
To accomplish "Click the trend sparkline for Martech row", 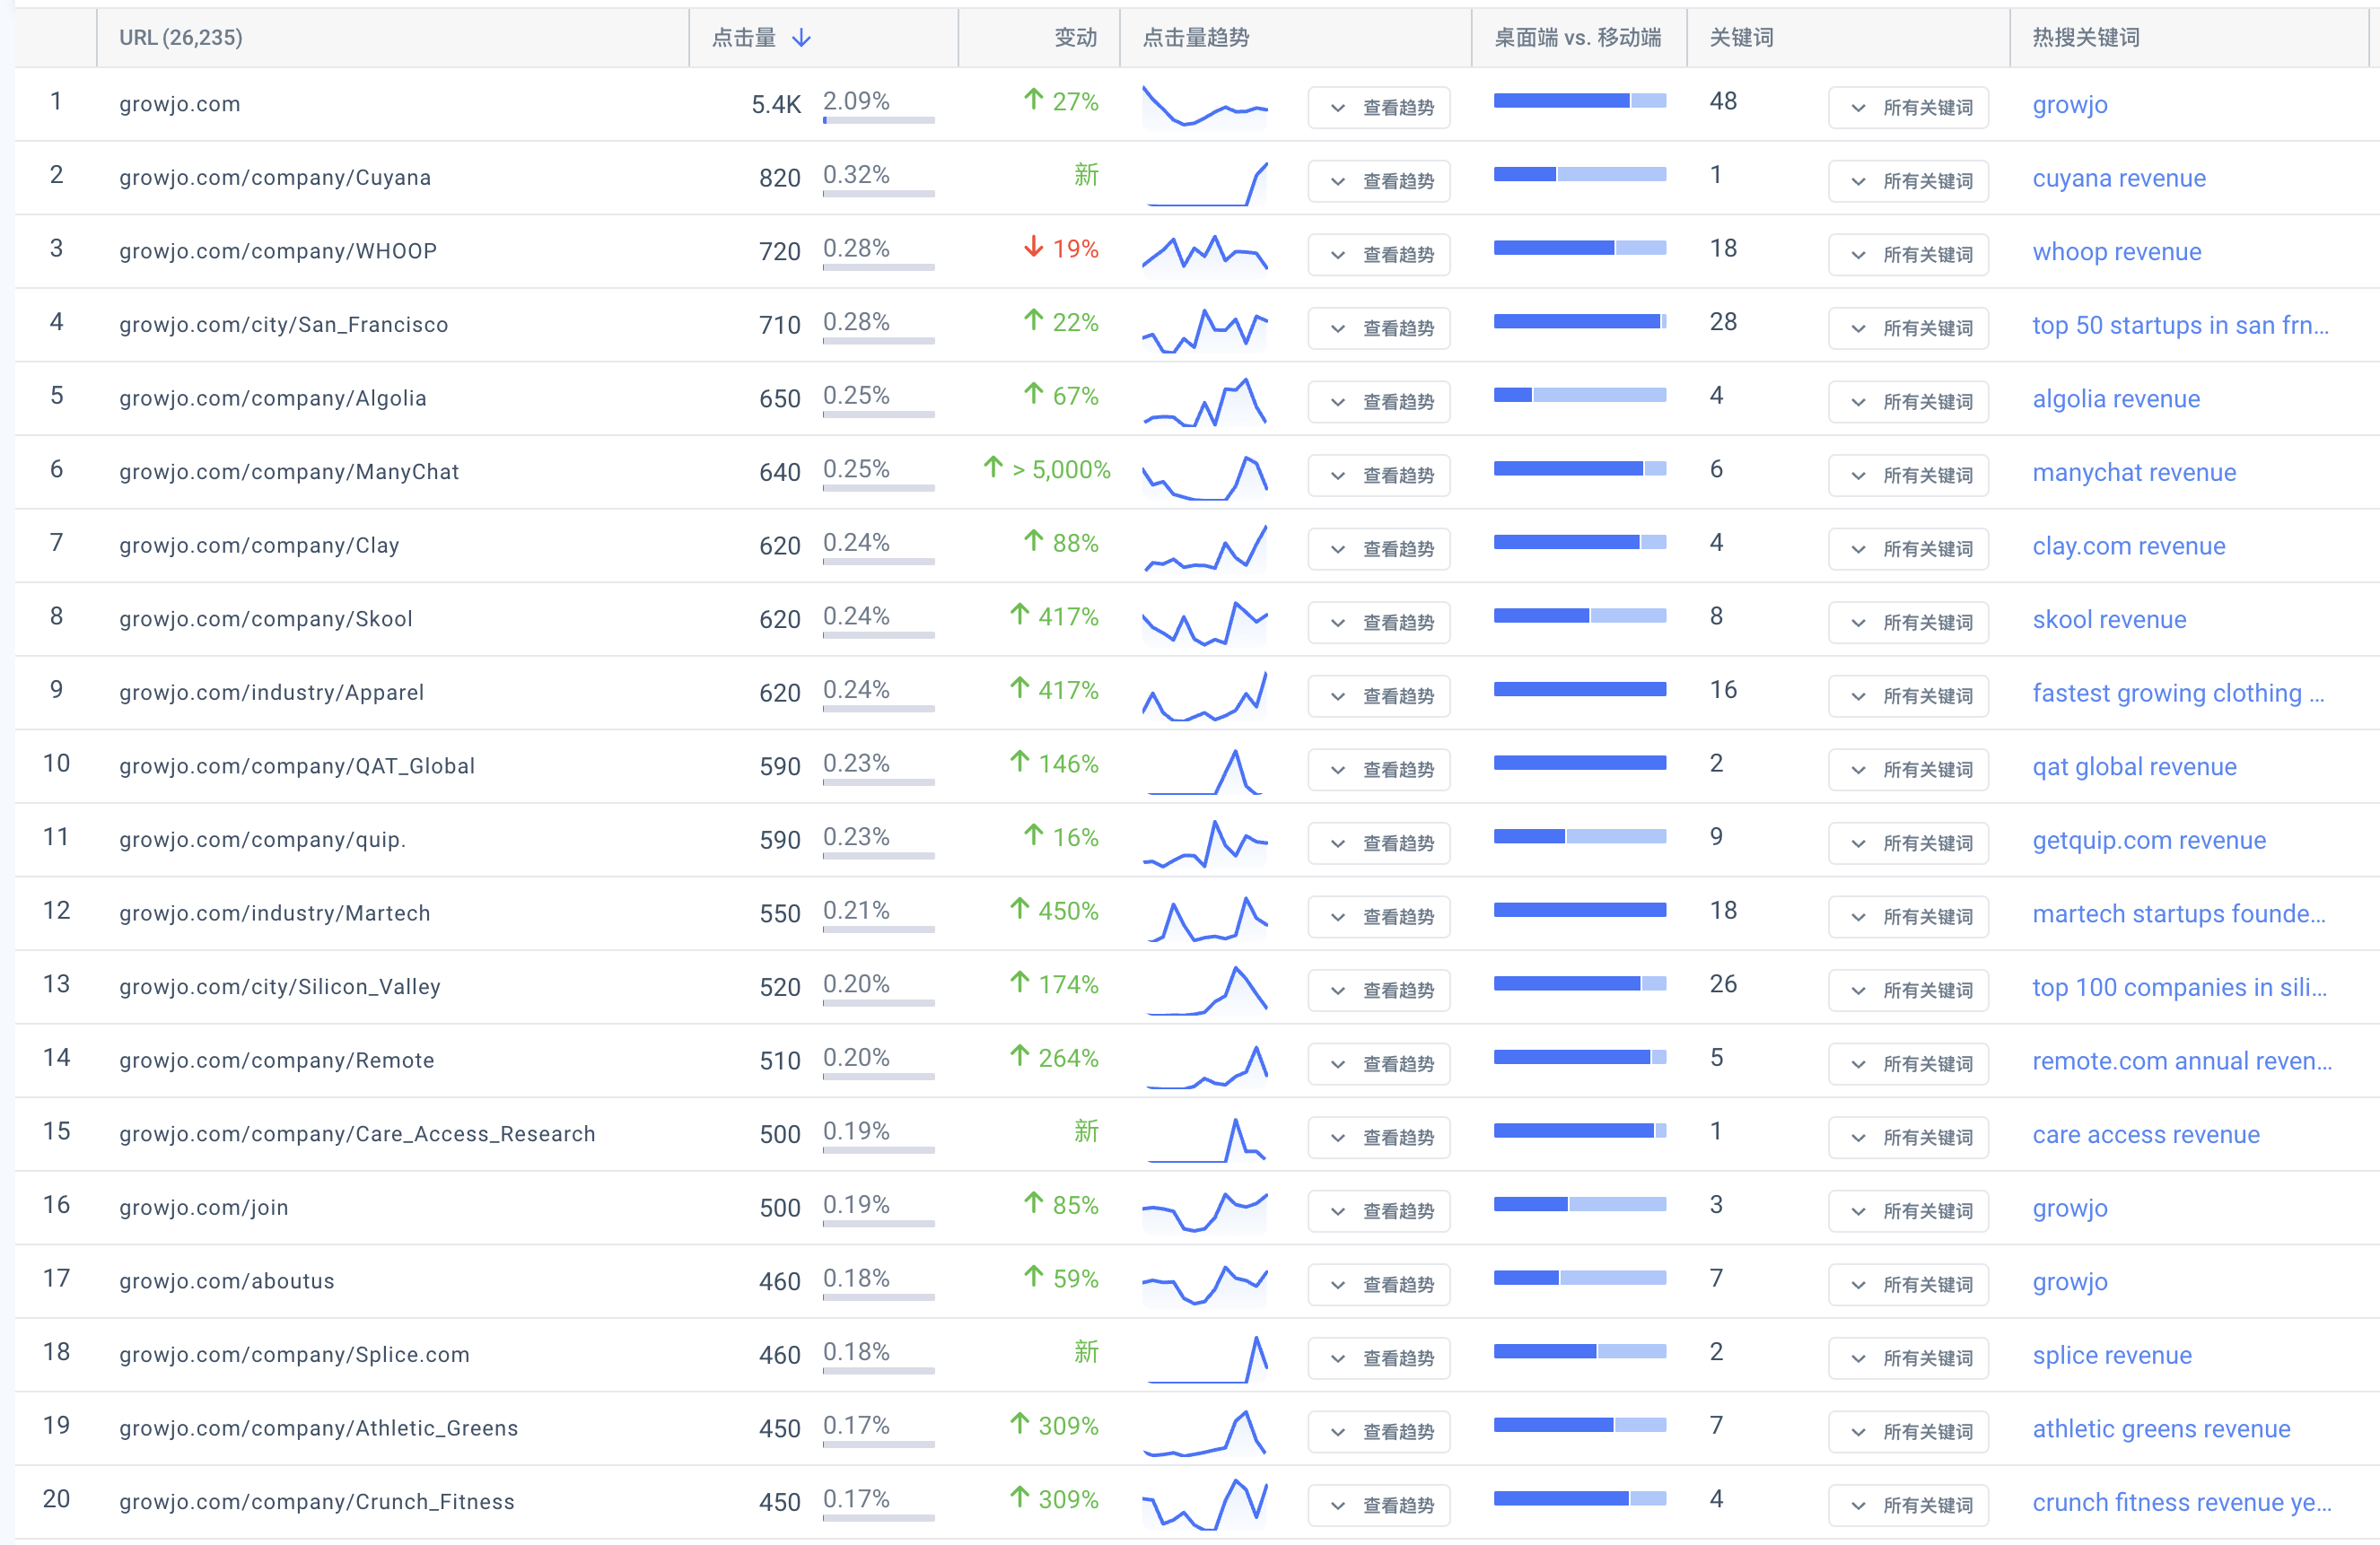I will [1205, 917].
